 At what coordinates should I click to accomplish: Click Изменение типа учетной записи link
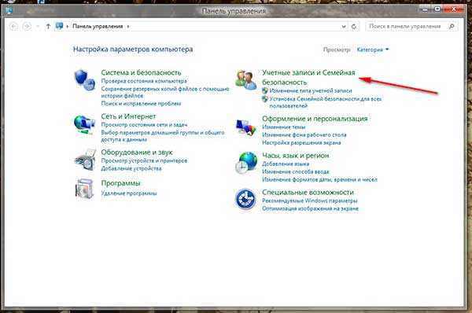tap(311, 90)
